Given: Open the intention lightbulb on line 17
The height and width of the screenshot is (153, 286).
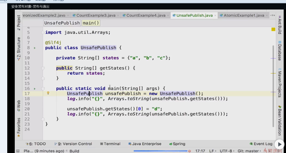Looking at the screenshot, I should pyautogui.click(x=48, y=93).
